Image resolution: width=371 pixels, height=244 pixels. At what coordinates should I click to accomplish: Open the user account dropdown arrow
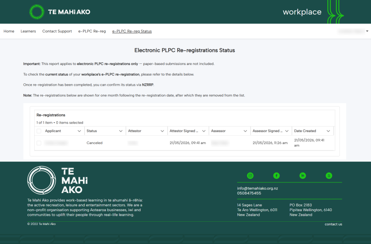(x=367, y=31)
